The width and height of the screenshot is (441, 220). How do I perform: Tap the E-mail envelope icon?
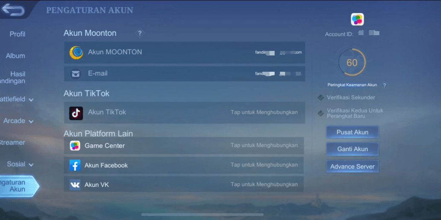click(76, 74)
